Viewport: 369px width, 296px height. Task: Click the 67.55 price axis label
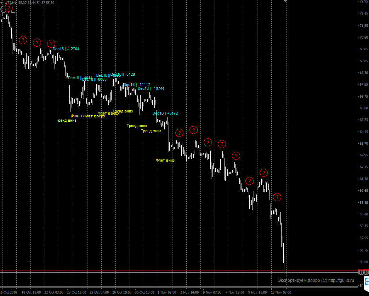364,84
